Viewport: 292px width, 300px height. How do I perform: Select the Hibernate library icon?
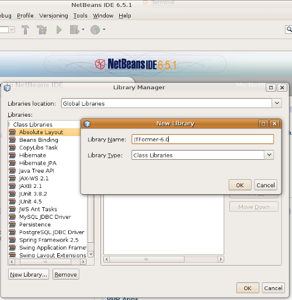tap(12, 155)
